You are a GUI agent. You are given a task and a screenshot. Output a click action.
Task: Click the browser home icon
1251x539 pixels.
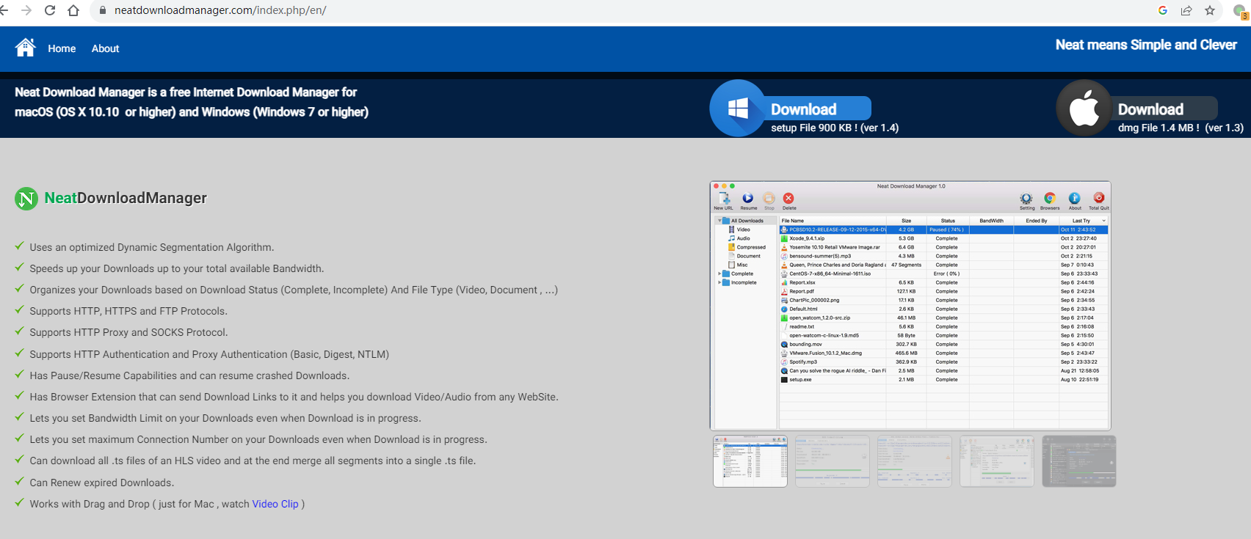(73, 10)
